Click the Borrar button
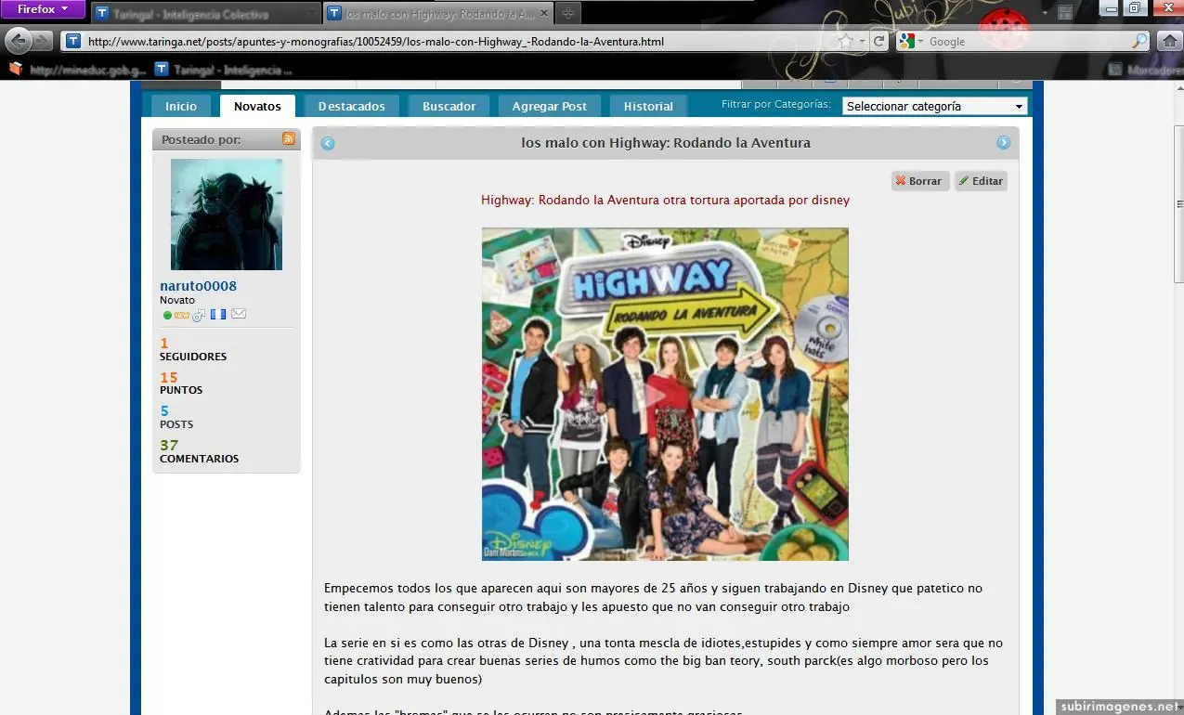The height and width of the screenshot is (715, 1184). coord(919,181)
